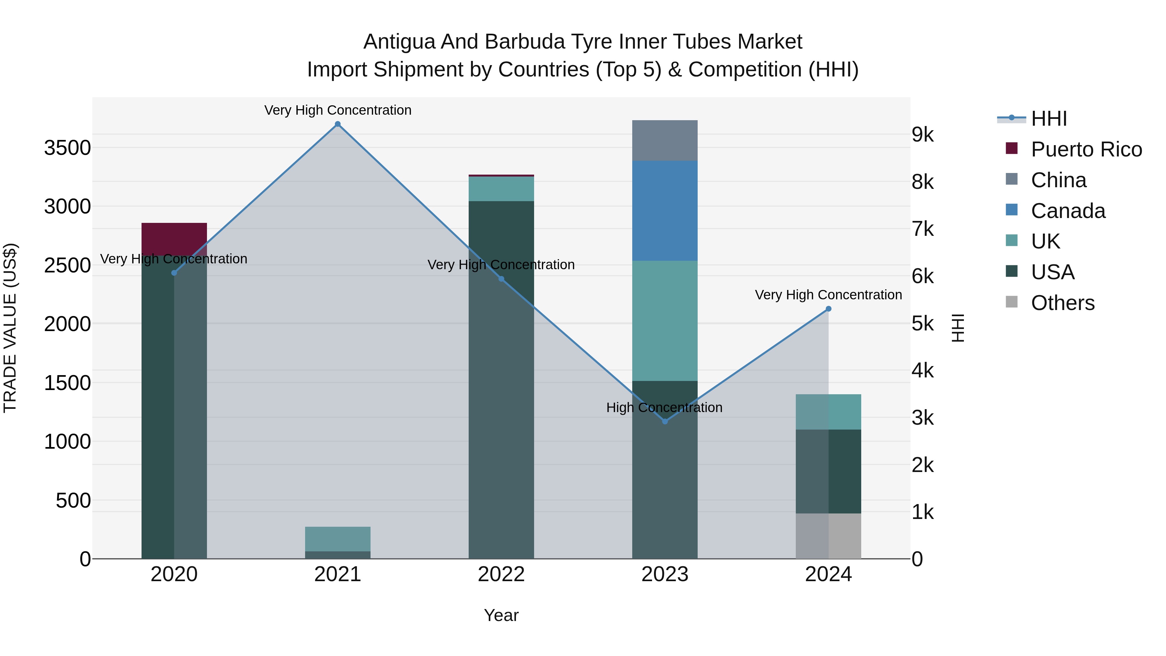Click the left axis tick 3500
This screenshot has width=1166, height=656.
(x=67, y=148)
